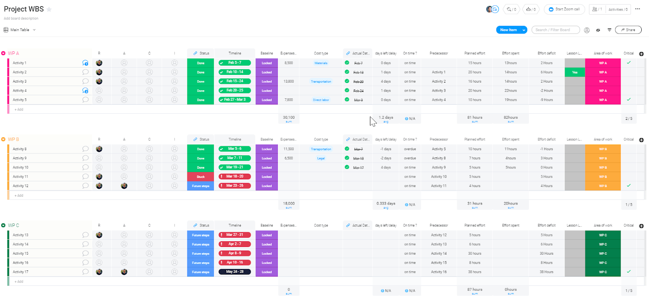Collapse the WP B group

click(3, 139)
